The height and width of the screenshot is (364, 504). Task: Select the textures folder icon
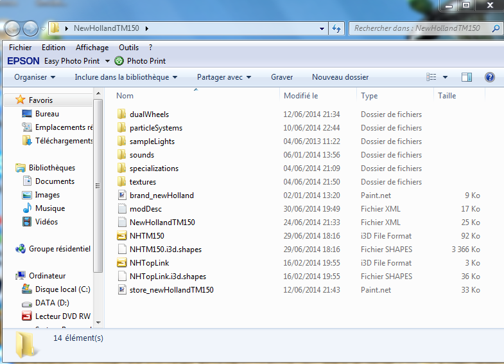[x=122, y=181]
